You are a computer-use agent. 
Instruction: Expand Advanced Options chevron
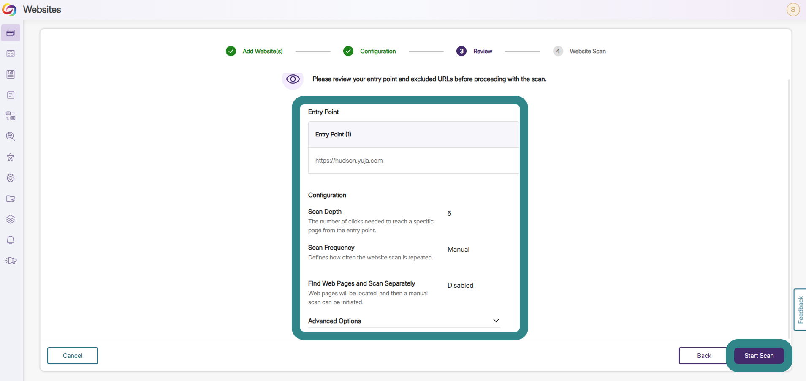496,321
